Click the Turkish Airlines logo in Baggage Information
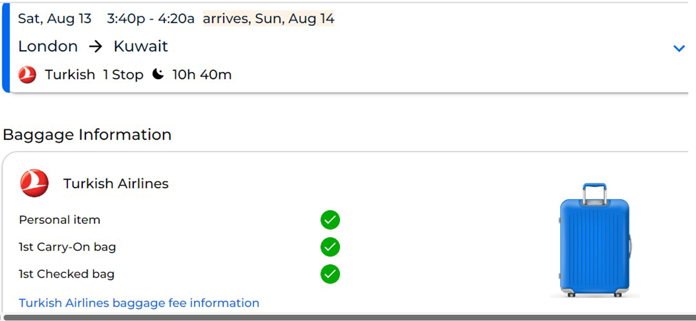 [x=34, y=183]
